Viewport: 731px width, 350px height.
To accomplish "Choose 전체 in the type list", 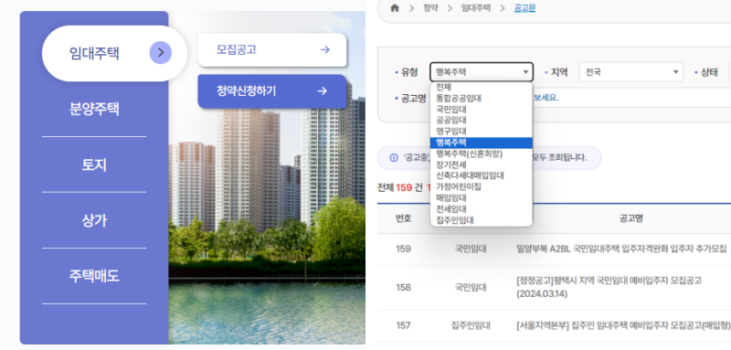I will pos(482,87).
